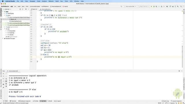Click the up-the-stack-trace arrow in Run panel

(x=6, y=74)
